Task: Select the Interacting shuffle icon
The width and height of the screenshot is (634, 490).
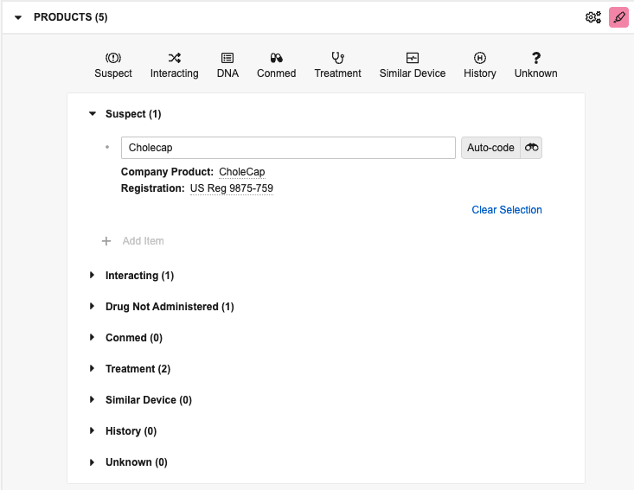Action: click(x=174, y=58)
